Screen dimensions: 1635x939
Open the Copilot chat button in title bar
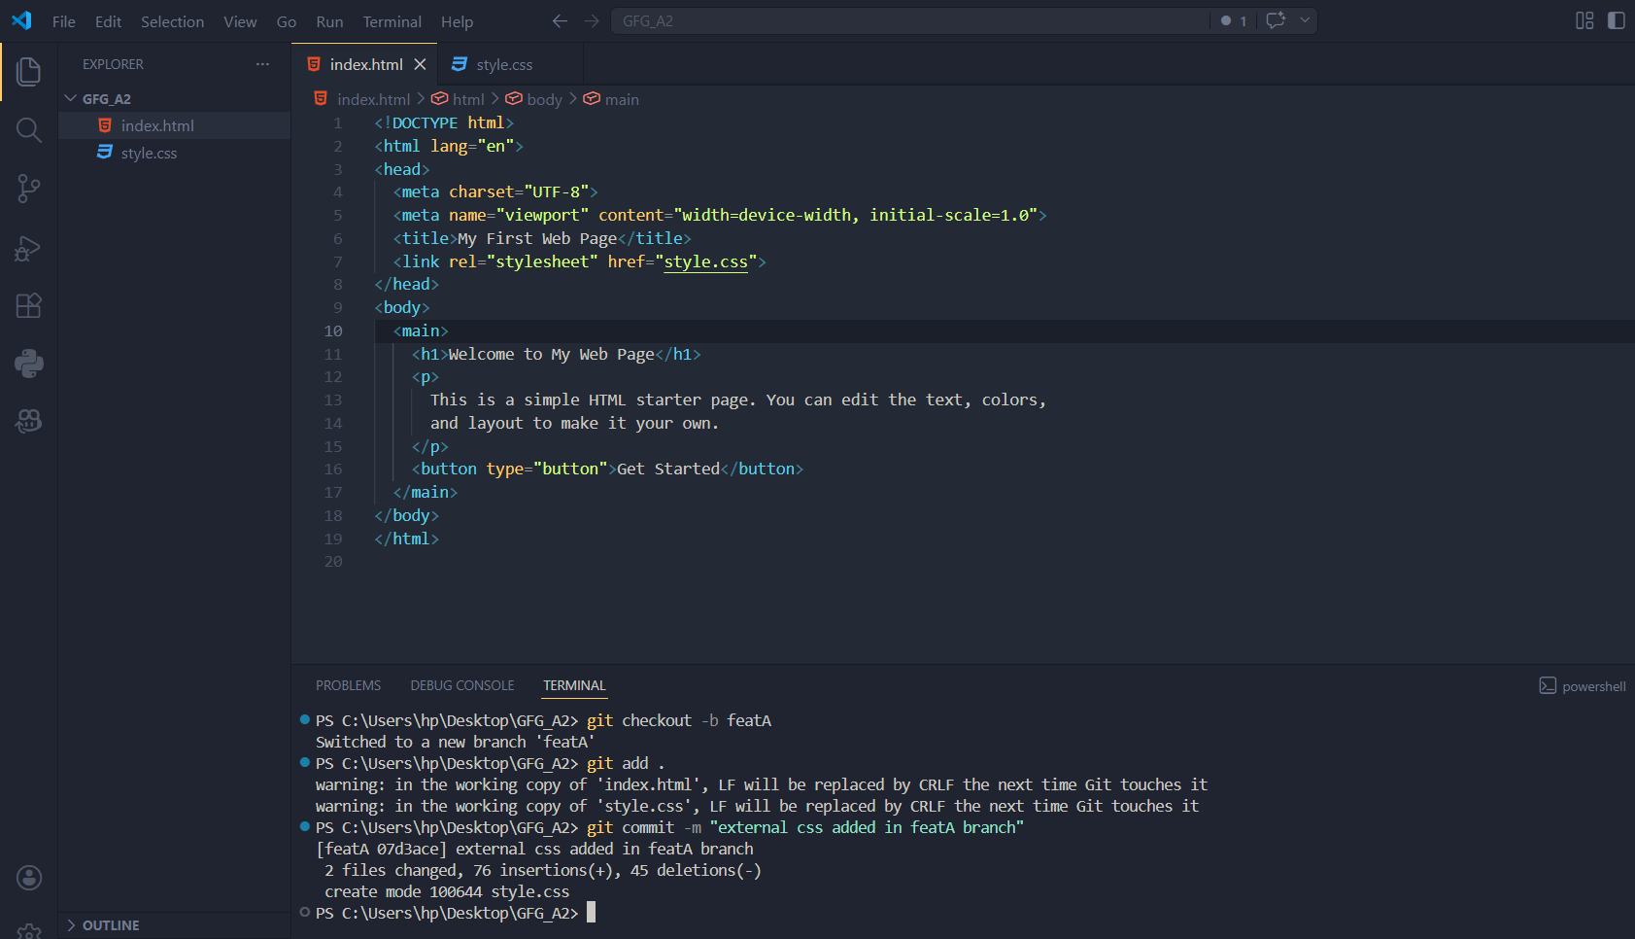(x=1276, y=20)
